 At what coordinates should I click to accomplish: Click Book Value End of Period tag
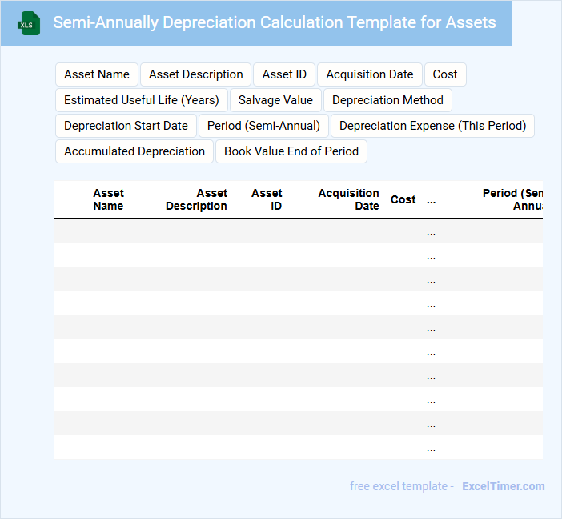[291, 151]
